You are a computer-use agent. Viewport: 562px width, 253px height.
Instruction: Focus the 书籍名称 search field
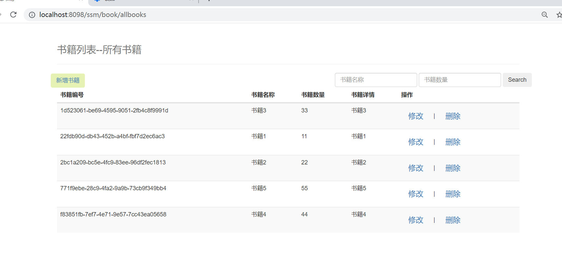376,80
